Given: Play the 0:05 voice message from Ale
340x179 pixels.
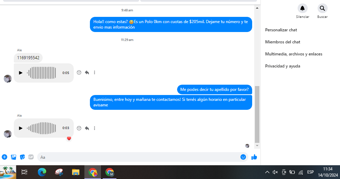Looking at the screenshot, I should (x=21, y=73).
